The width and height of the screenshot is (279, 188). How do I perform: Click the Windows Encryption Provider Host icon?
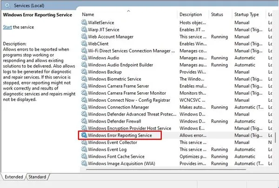pyautogui.click(x=84, y=128)
